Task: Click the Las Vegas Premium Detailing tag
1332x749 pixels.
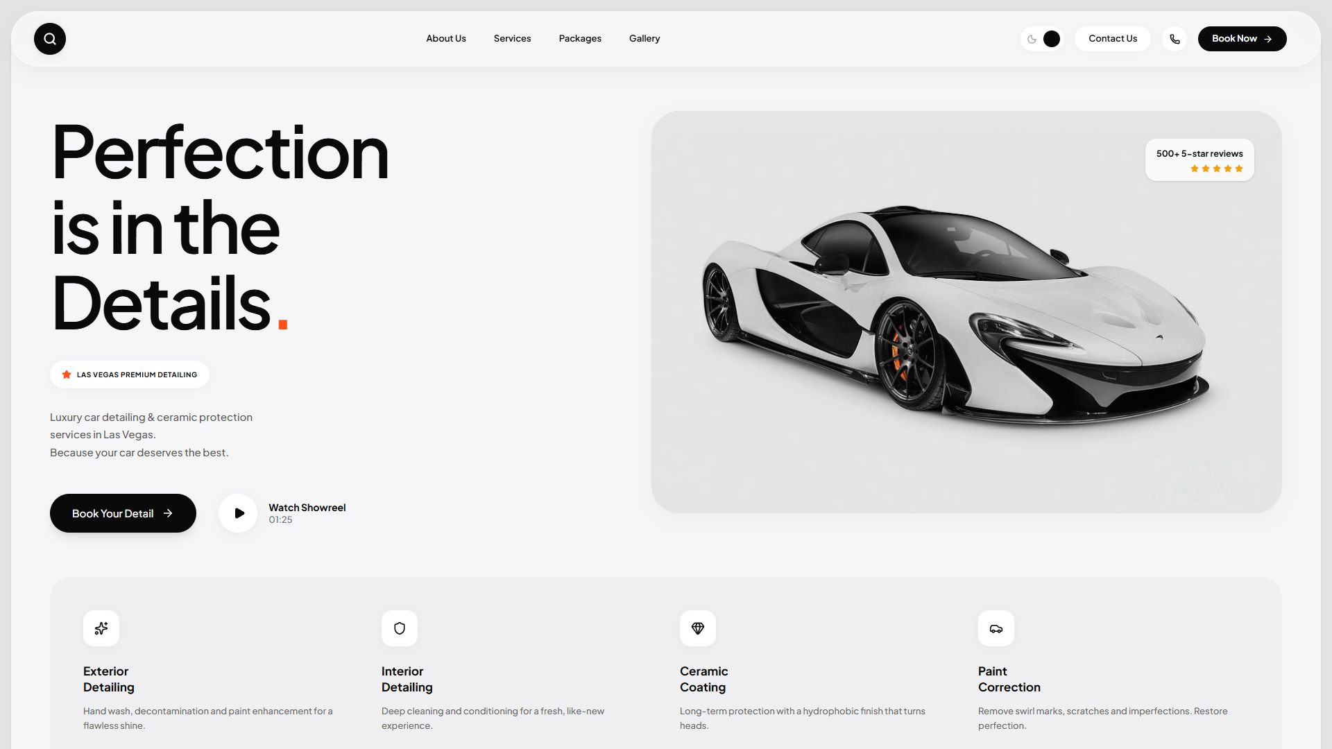Action: (130, 374)
